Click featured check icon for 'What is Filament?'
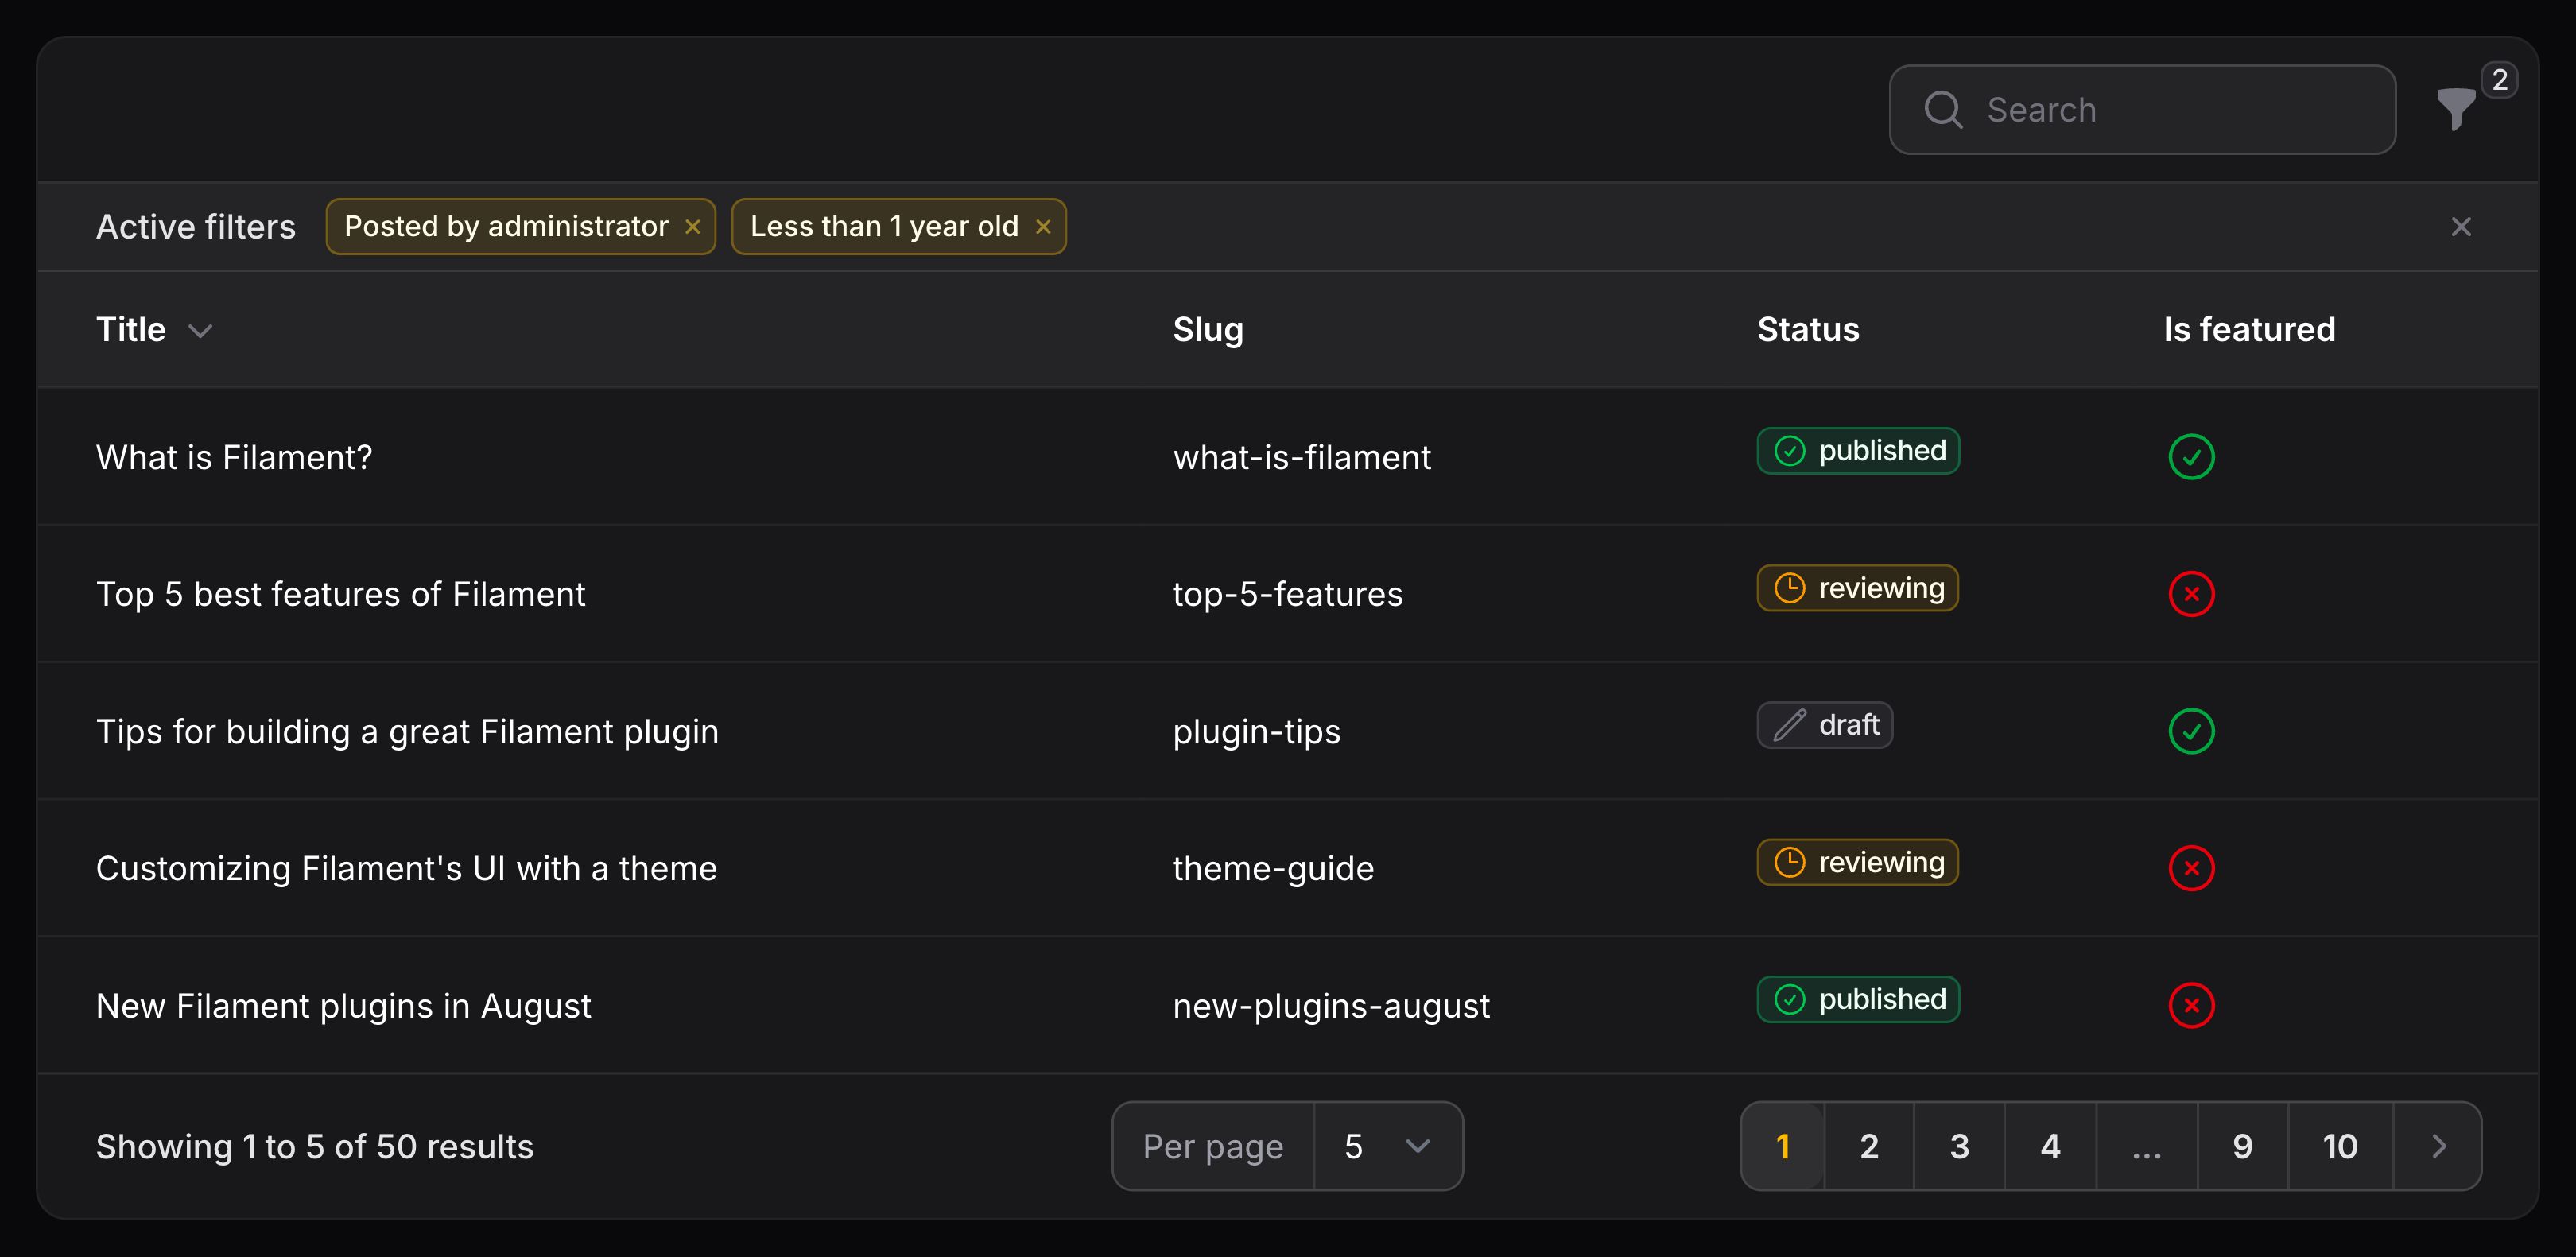 (x=2191, y=457)
